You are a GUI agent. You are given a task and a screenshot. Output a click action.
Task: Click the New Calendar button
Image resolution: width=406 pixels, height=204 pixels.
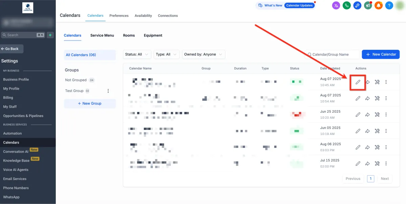(x=381, y=54)
